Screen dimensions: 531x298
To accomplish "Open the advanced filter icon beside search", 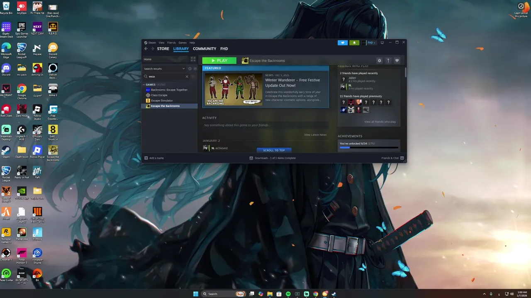I will [x=193, y=77].
